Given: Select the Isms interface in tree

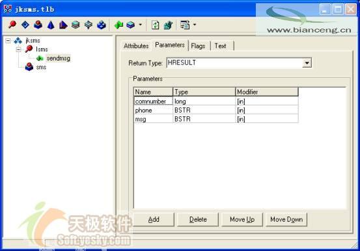Looking at the screenshot, I should pos(42,49).
